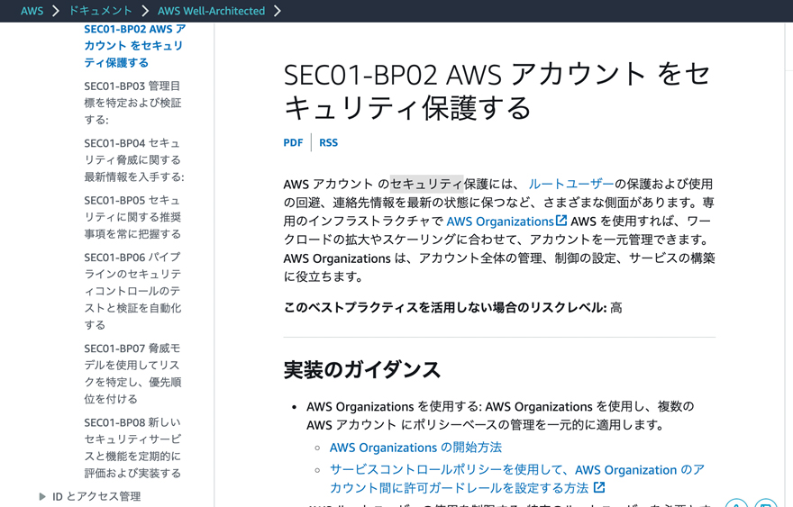
Task: Click the chevron after AWS Well-Architected breadcrumb
Action: pyautogui.click(x=278, y=11)
